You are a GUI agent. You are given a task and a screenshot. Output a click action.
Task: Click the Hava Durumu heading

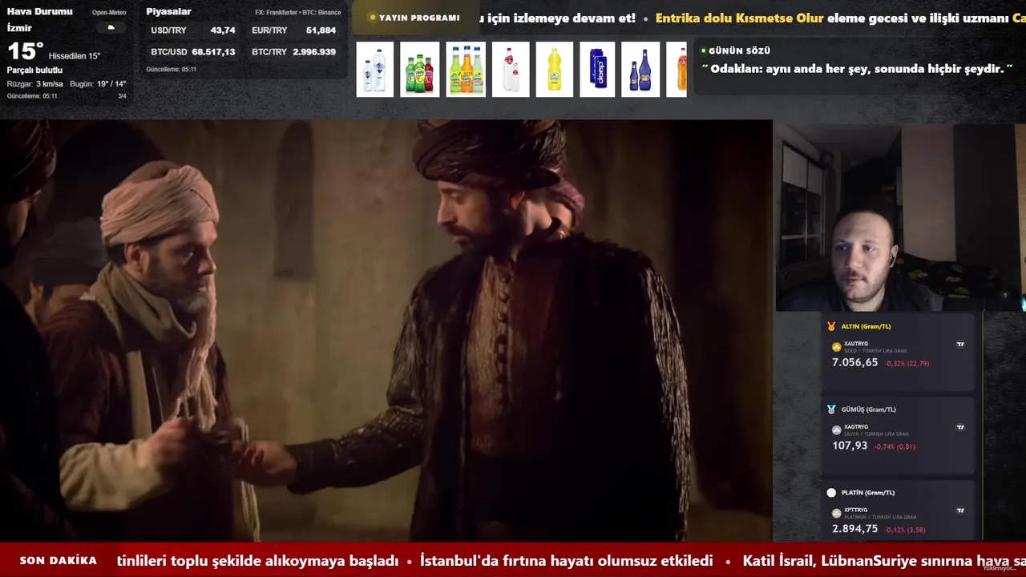point(39,11)
